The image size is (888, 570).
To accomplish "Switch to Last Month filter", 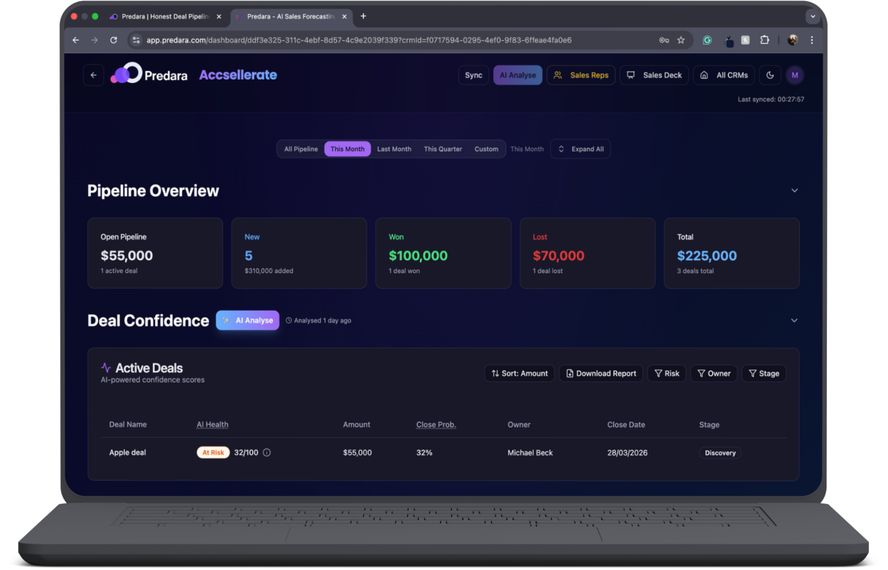I will click(x=394, y=149).
